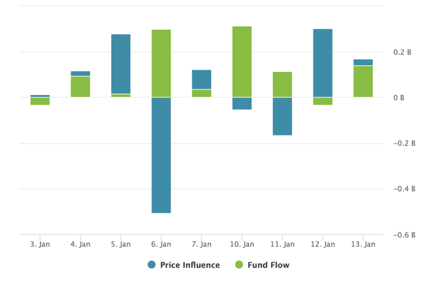Click the negative blue bar for 11. Jan
The image size is (441, 285).
pyautogui.click(x=282, y=116)
